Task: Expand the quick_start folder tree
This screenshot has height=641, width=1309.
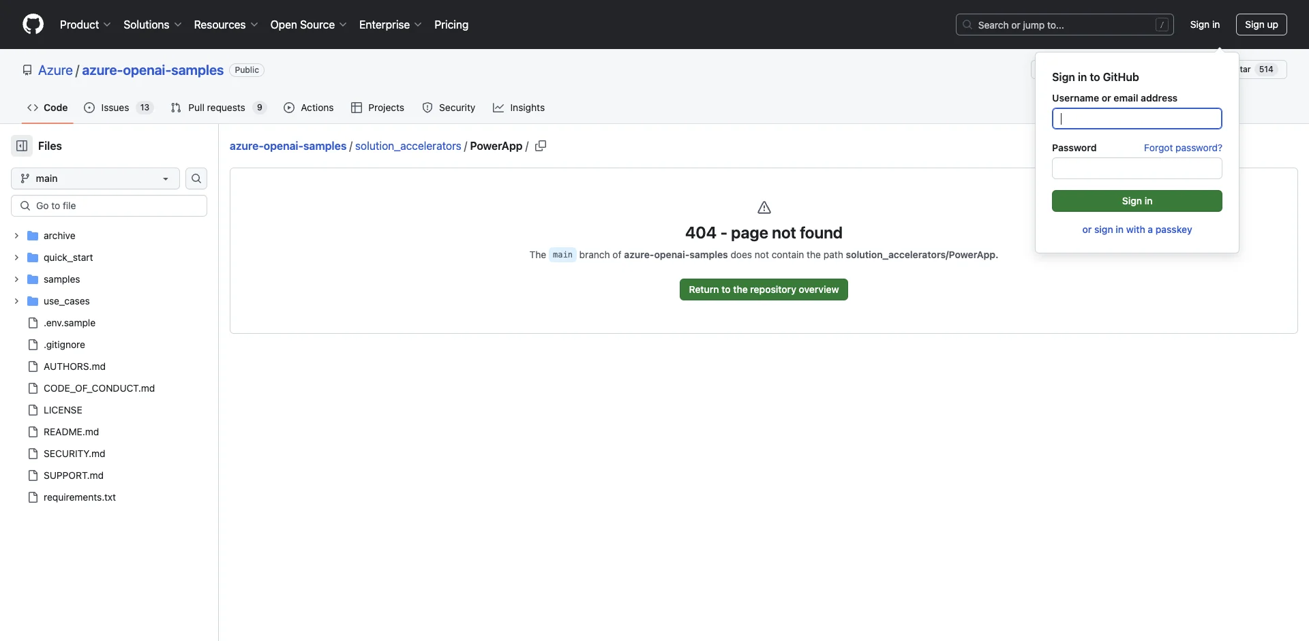Action: (16, 257)
